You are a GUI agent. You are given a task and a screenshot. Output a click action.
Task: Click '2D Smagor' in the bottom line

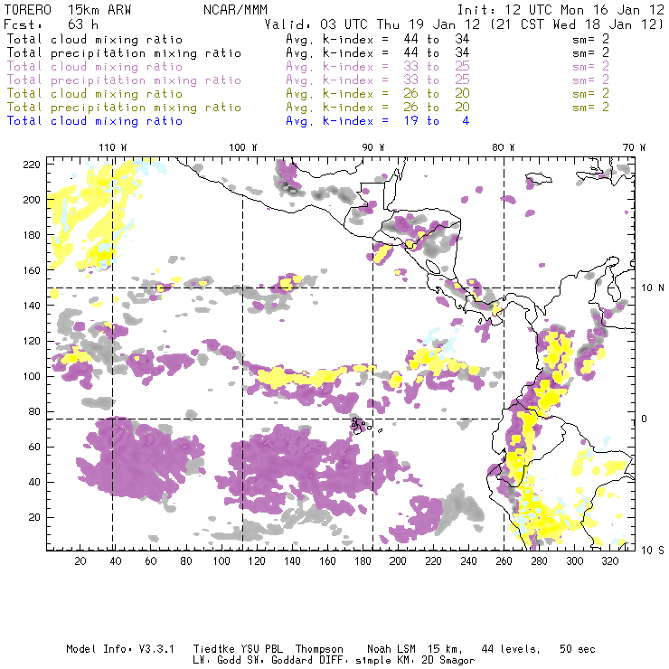click(x=448, y=661)
